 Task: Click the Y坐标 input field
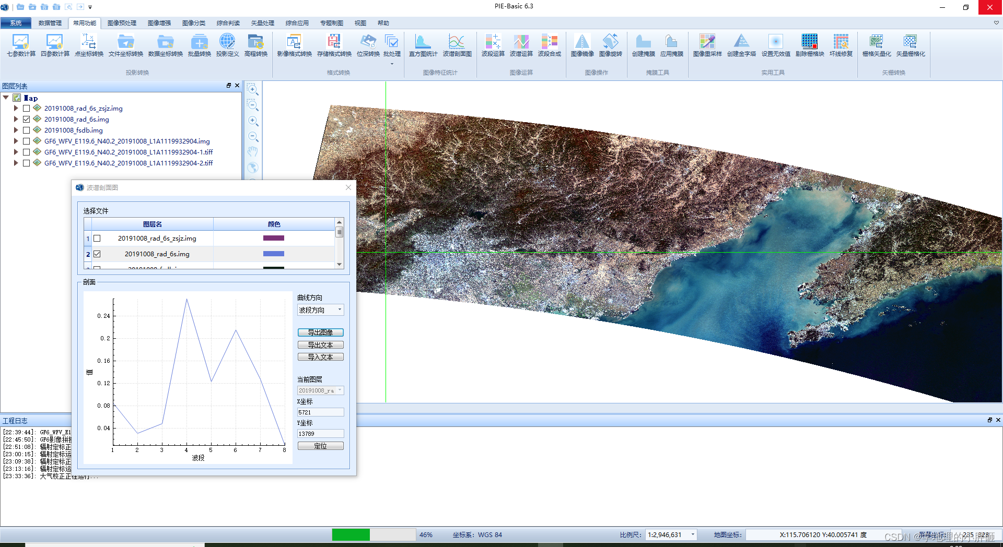pos(320,434)
